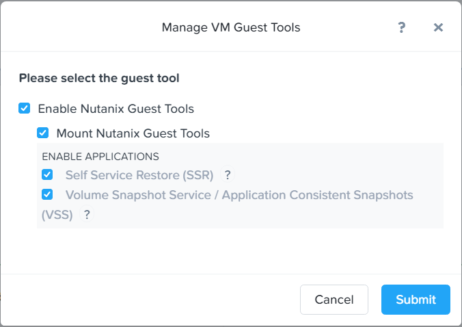The width and height of the screenshot is (462, 327).
Task: Toggle the Mount Nutanix Guest Tools checkbox
Action: point(43,133)
